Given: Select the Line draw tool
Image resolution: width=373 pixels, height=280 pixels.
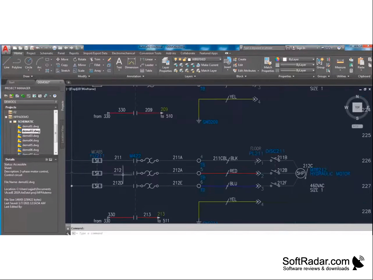Looking at the screenshot, I should [x=7, y=63].
